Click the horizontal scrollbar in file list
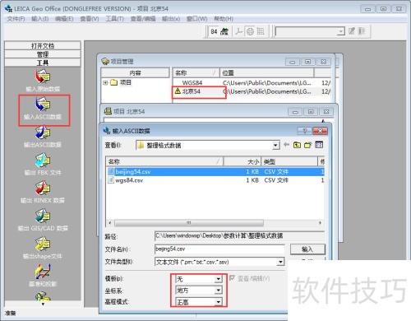This screenshot has height=321, width=411. (189, 223)
